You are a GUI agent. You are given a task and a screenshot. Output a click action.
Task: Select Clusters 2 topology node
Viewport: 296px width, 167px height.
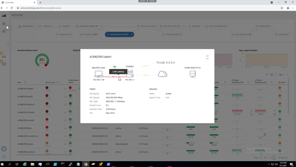45,26
